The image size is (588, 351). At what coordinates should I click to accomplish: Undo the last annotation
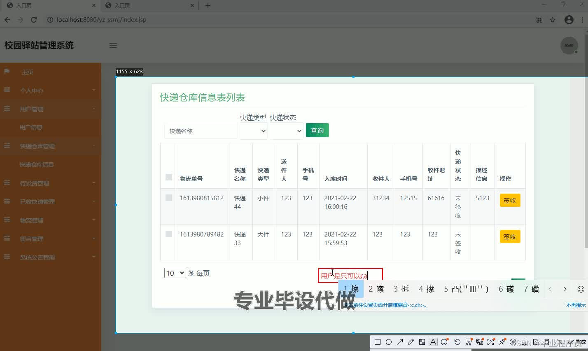tap(457, 342)
